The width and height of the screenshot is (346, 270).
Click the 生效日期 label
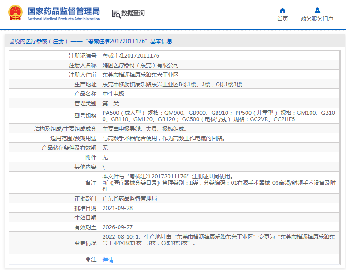click(x=85, y=217)
